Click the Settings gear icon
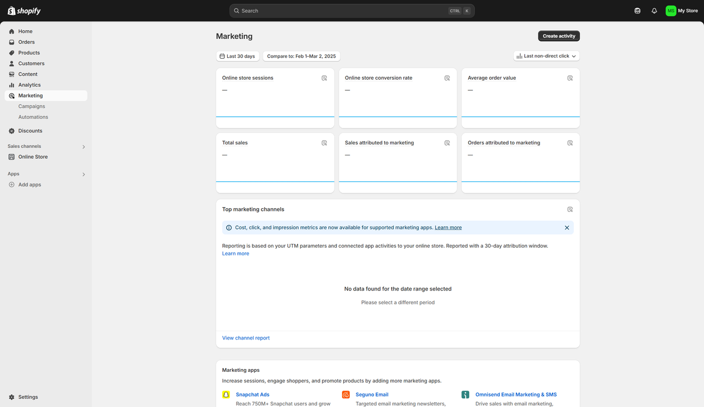704x407 pixels. point(12,397)
